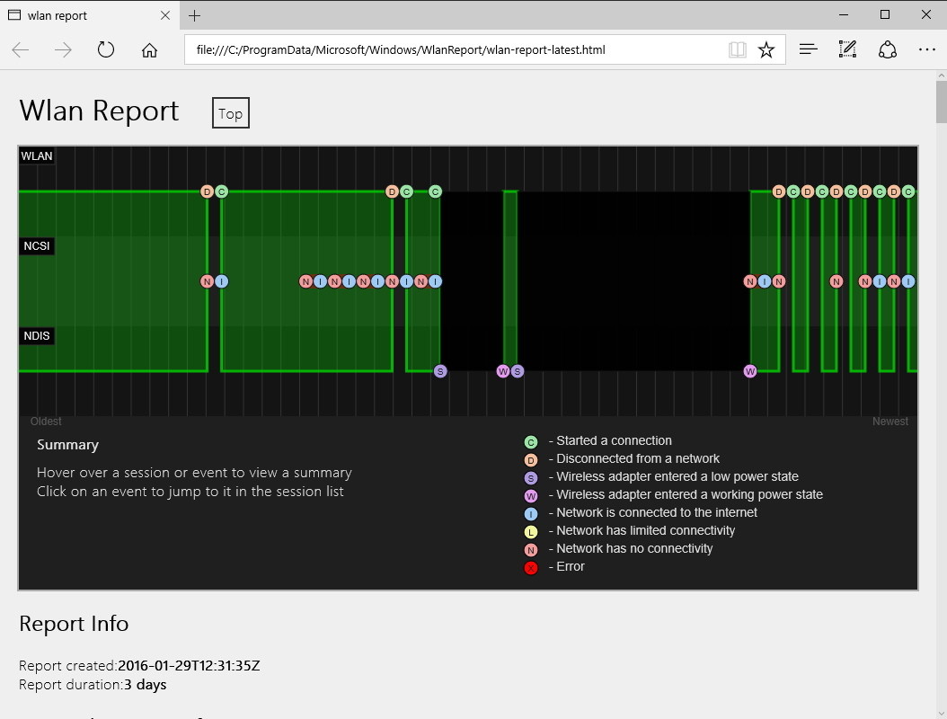Open the Share icon in toolbar
This screenshot has height=719, width=947.
(887, 49)
